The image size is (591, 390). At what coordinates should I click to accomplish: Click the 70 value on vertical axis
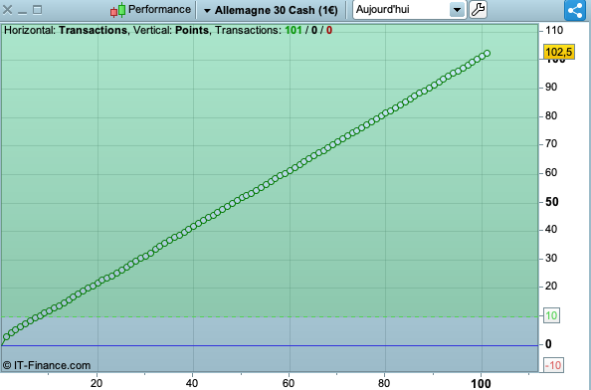coord(551,144)
